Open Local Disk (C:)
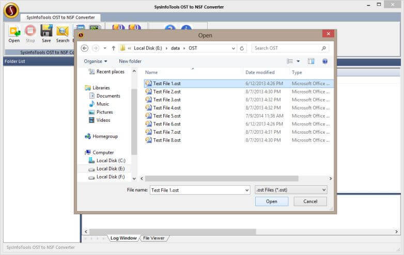This screenshot has width=404, height=255. pos(107,161)
